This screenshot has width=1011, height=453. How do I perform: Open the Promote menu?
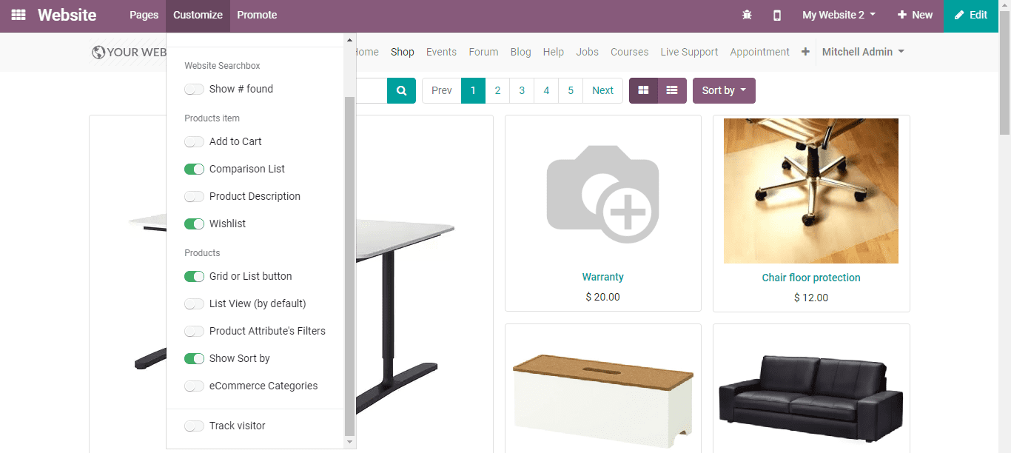(x=257, y=15)
